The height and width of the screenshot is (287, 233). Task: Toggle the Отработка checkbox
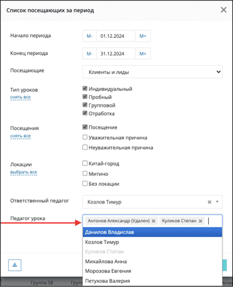pyautogui.click(x=85, y=113)
